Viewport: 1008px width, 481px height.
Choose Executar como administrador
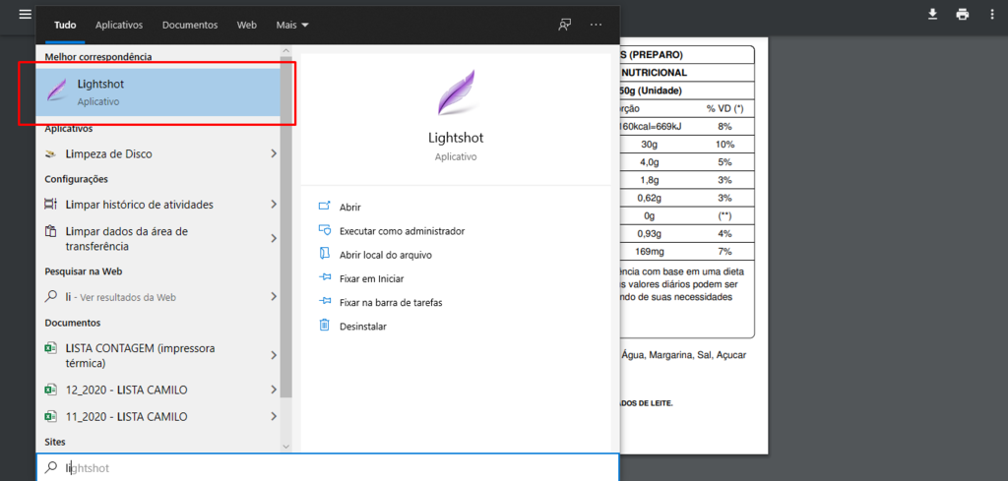tap(402, 230)
